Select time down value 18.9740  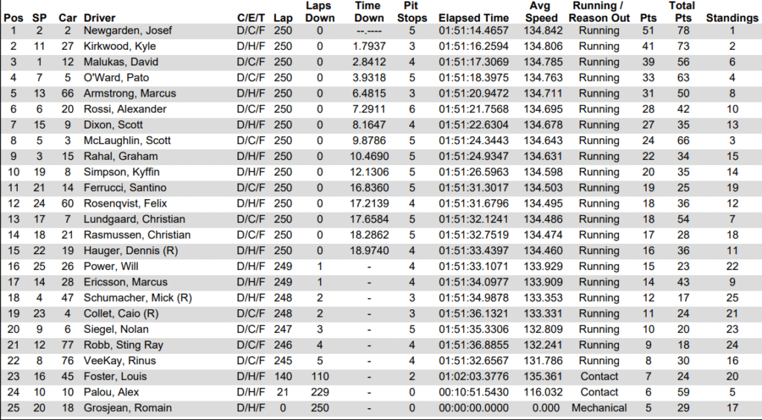tap(369, 251)
